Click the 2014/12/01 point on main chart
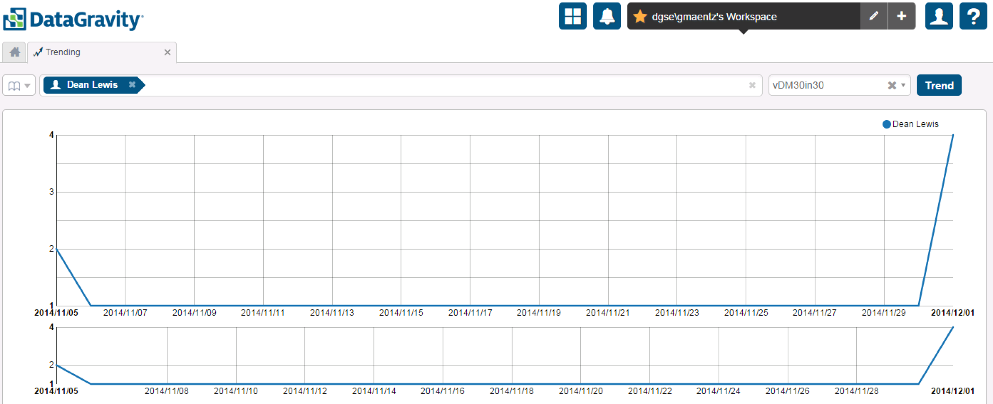993x404 pixels. pyautogui.click(x=953, y=135)
